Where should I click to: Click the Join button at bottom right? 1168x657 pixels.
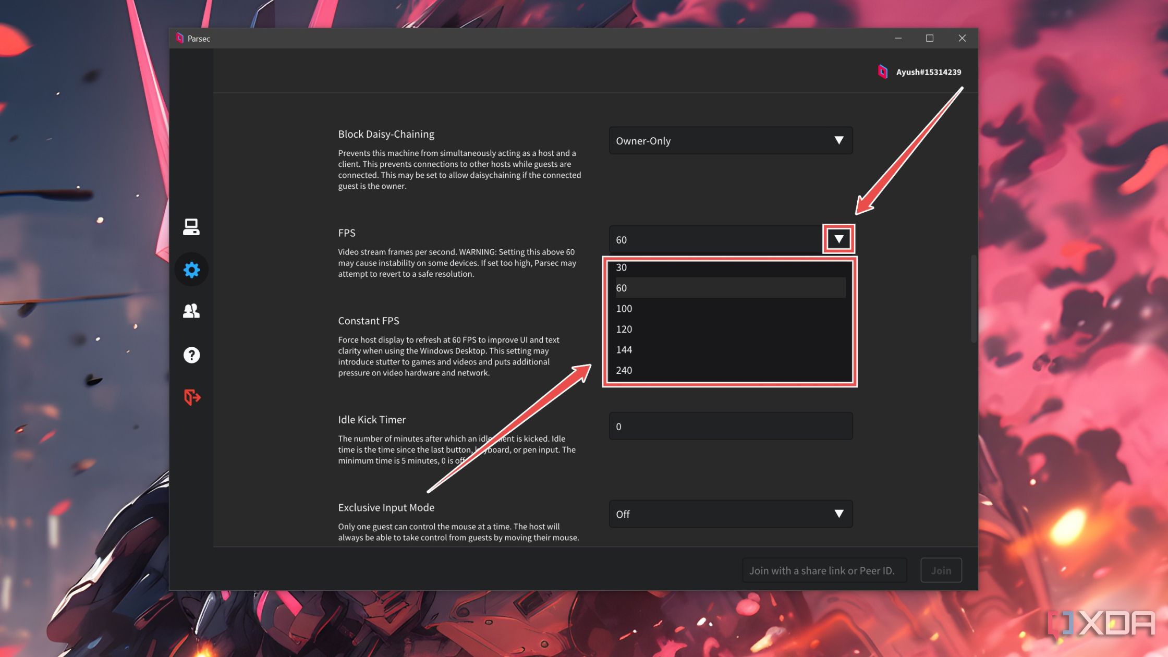(x=941, y=569)
